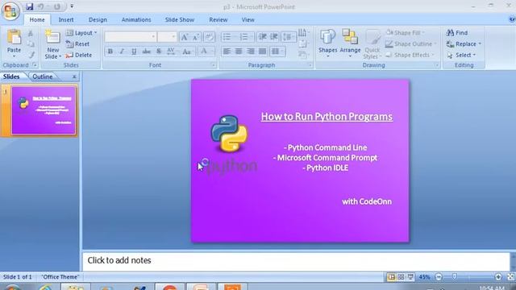Close the Slides/Outline pane
Image resolution: width=516 pixels, height=290 pixels.
(74, 77)
